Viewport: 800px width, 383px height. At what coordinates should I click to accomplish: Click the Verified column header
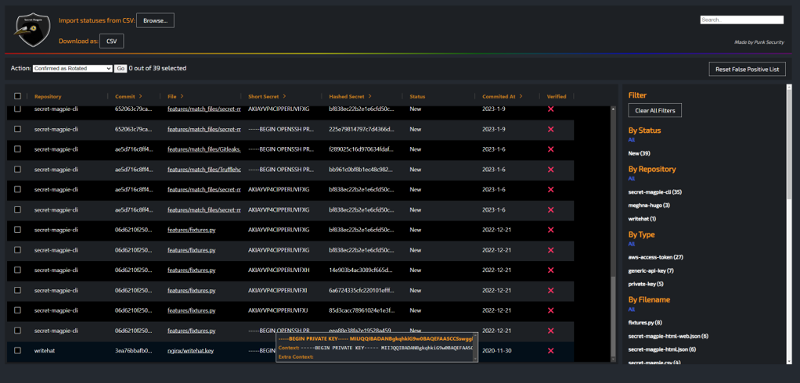pyautogui.click(x=557, y=96)
